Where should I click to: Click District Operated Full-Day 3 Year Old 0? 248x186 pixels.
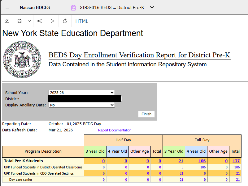click(182, 167)
